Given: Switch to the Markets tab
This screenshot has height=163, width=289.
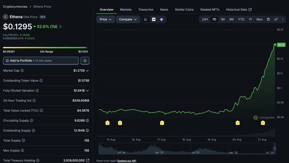Looking at the screenshot, I should 126,10.
